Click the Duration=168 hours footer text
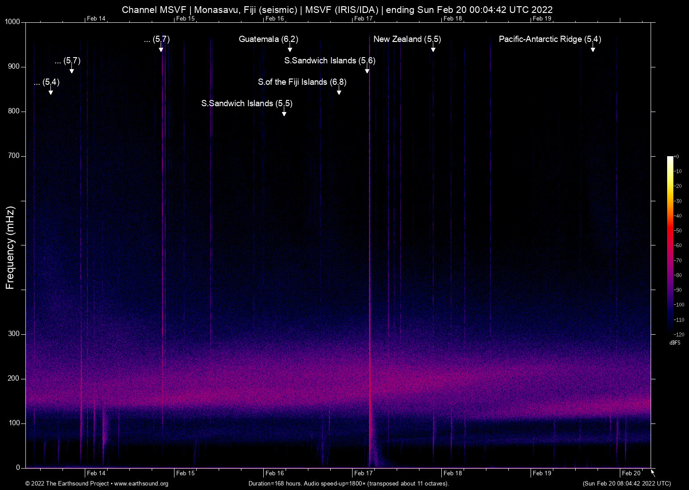This screenshot has height=490, width=689. click(349, 484)
